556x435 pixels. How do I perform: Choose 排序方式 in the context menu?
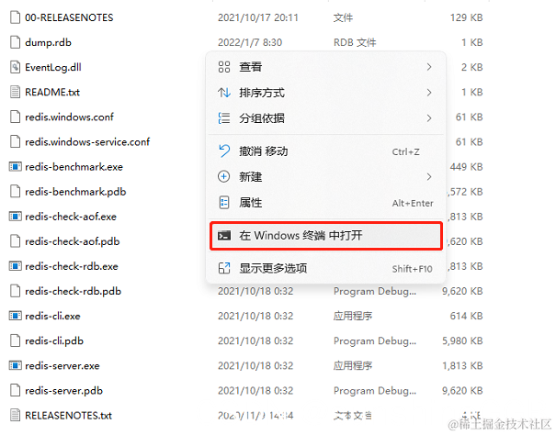point(326,93)
